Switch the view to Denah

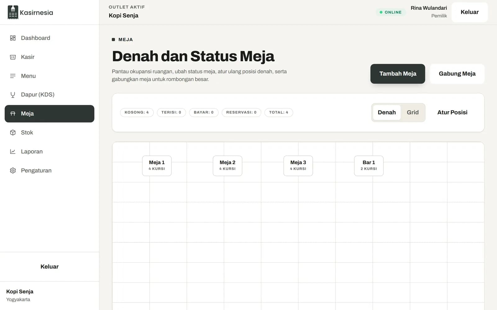tap(387, 113)
